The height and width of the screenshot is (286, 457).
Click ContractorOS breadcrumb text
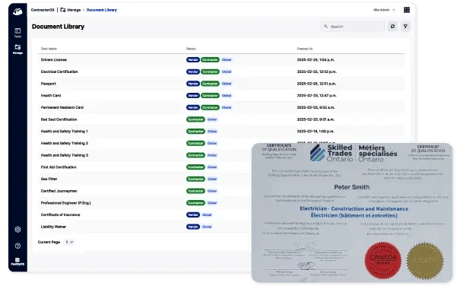coord(43,10)
